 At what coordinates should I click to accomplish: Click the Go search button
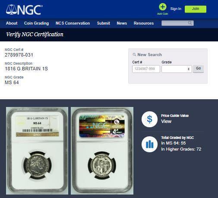click(198, 69)
